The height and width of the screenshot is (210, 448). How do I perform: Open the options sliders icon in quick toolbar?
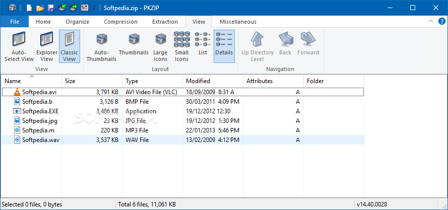tap(85, 8)
